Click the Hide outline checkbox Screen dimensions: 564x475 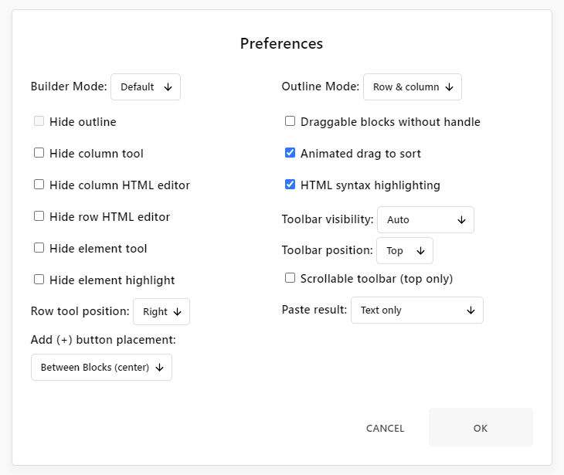click(x=39, y=121)
